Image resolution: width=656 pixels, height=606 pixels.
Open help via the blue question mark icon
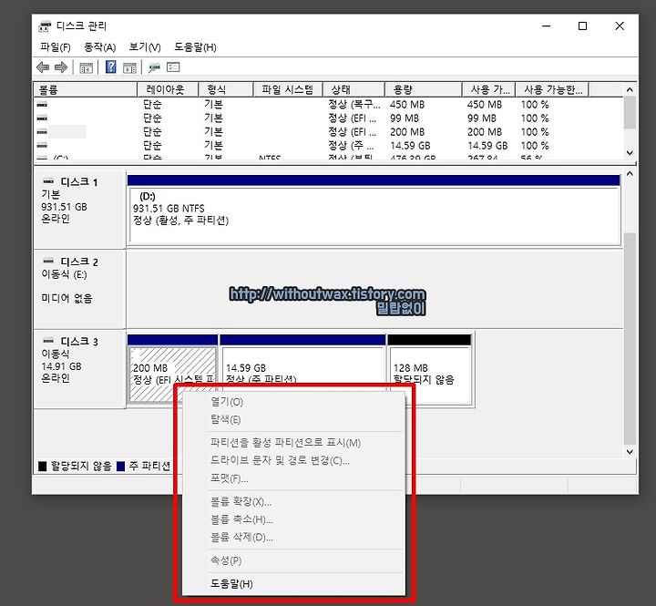pos(111,67)
